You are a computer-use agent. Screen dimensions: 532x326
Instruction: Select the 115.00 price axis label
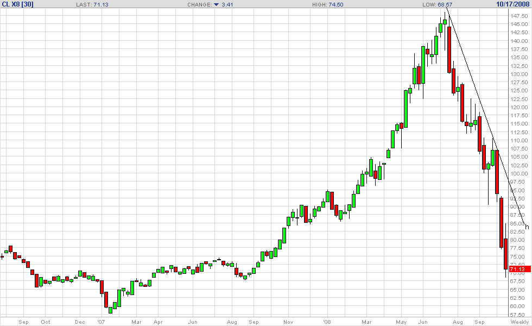(519, 124)
